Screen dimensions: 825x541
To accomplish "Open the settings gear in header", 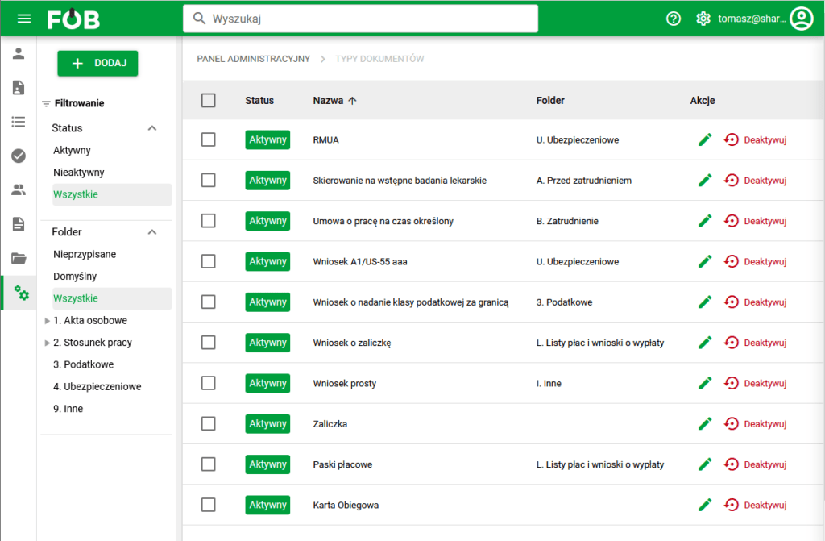I will [703, 19].
